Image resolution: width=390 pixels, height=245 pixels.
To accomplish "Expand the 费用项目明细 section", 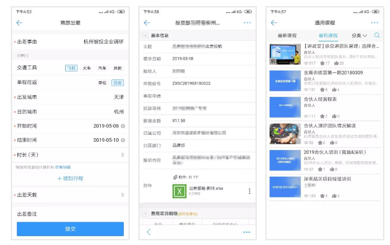I will (x=146, y=214).
